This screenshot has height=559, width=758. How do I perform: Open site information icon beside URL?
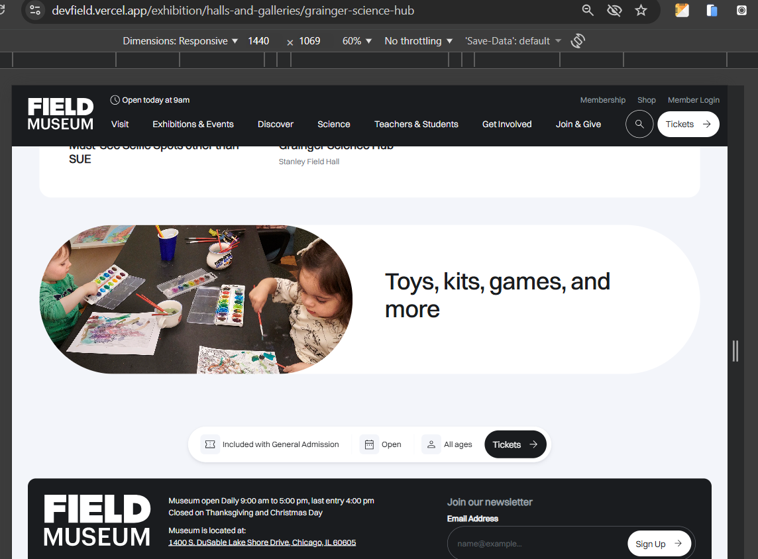[35, 10]
